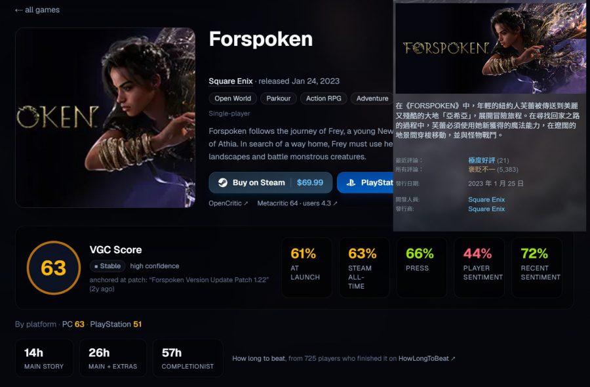This screenshot has height=387, width=590.
Task: Open the HowLongToBeat external link
Action: click(427, 358)
